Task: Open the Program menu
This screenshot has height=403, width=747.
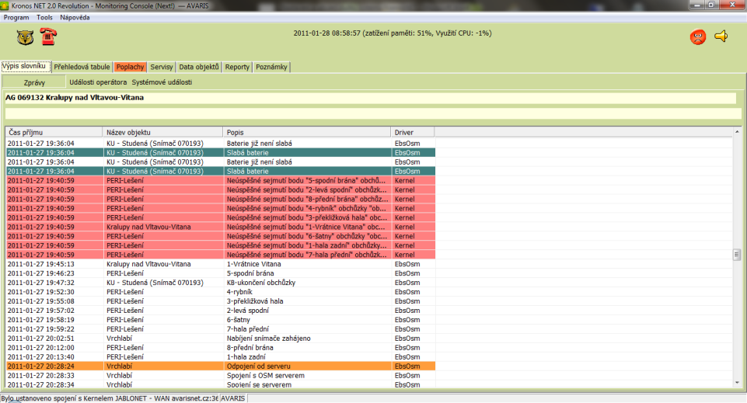Action: 16,17
